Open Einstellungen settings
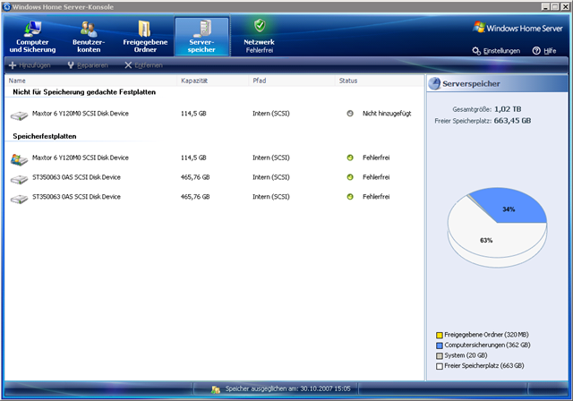This screenshot has width=573, height=401. click(x=496, y=51)
